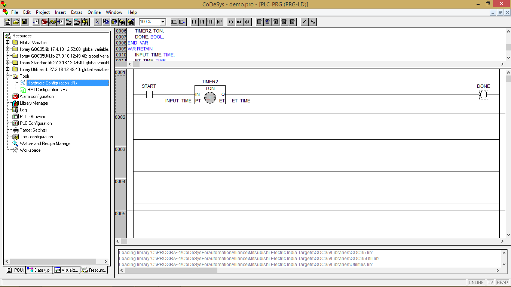511x287 pixels.
Task: Expand library Standard.lib node
Action: [7, 62]
